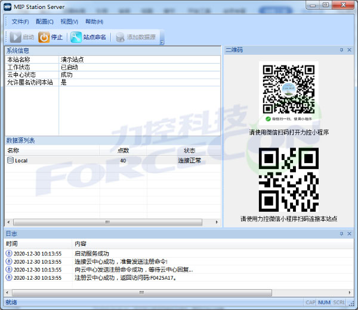Maximize the MIP Station Server window
Image resolution: width=358 pixels, height=310 pixels.
pyautogui.click(x=326, y=5)
